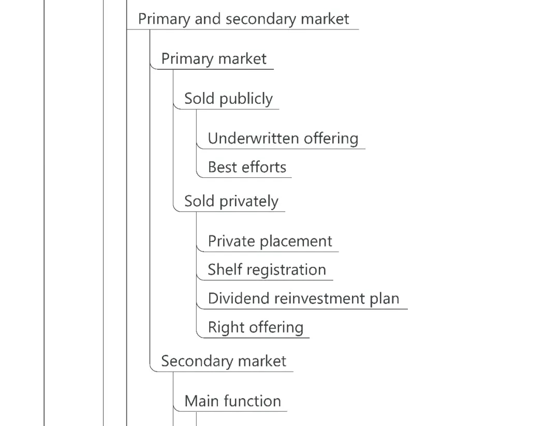
Task: Select the 'Primary and secondary market' node
Action: click(x=243, y=19)
